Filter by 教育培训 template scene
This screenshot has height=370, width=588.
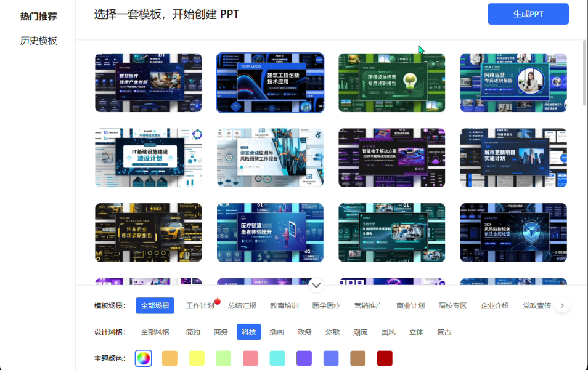click(284, 305)
